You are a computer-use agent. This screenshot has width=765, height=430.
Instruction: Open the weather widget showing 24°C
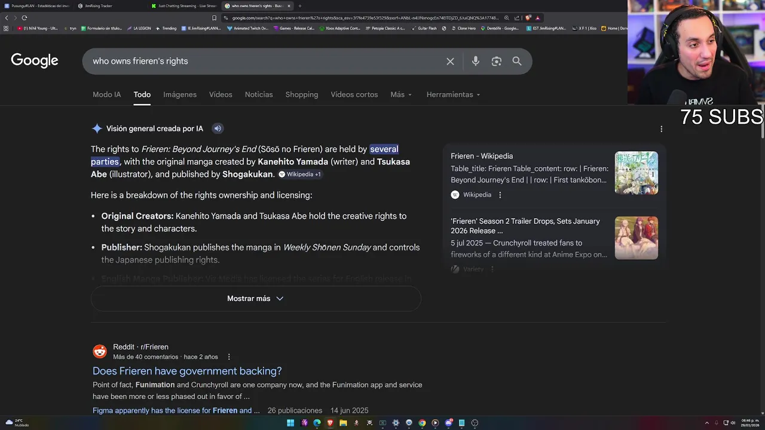click(17, 423)
